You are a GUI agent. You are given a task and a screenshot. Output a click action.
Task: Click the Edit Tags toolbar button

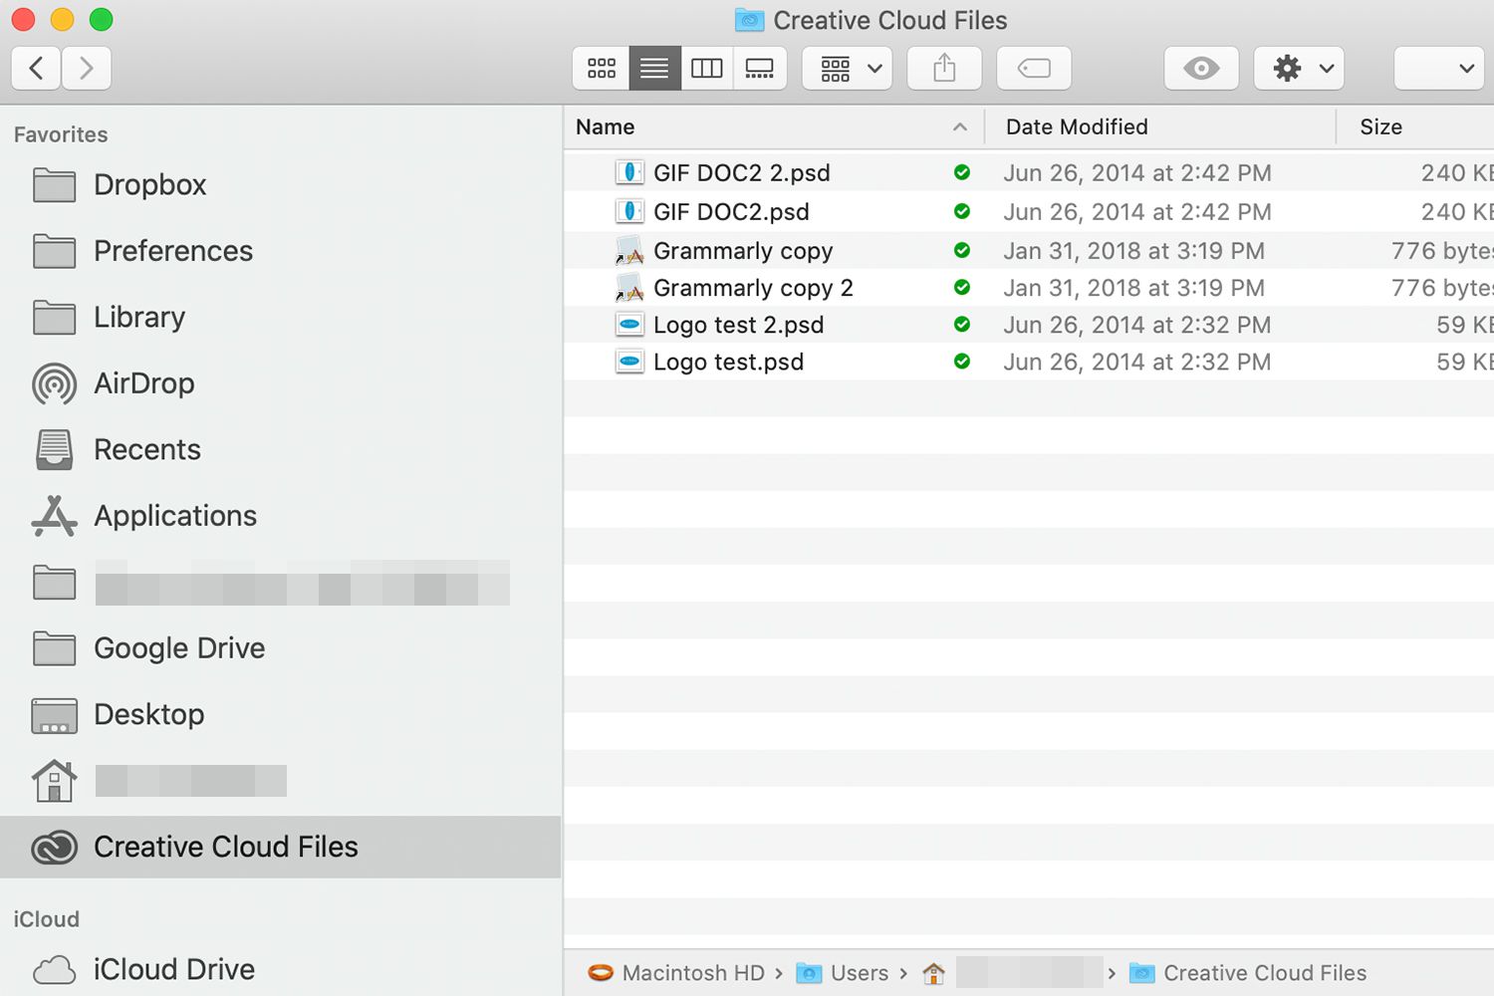1034,68
